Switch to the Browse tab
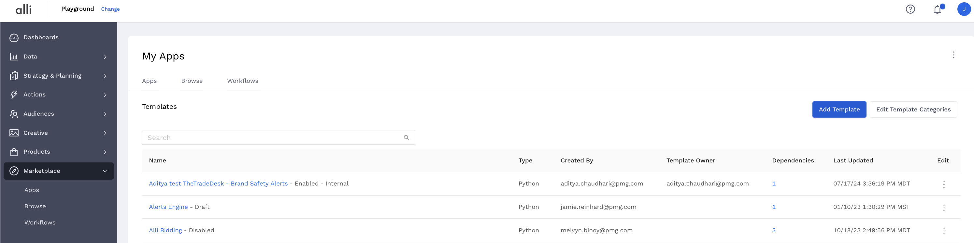Image resolution: width=974 pixels, height=243 pixels. (192, 81)
